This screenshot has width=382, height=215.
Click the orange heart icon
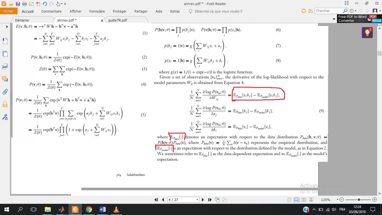point(304,11)
